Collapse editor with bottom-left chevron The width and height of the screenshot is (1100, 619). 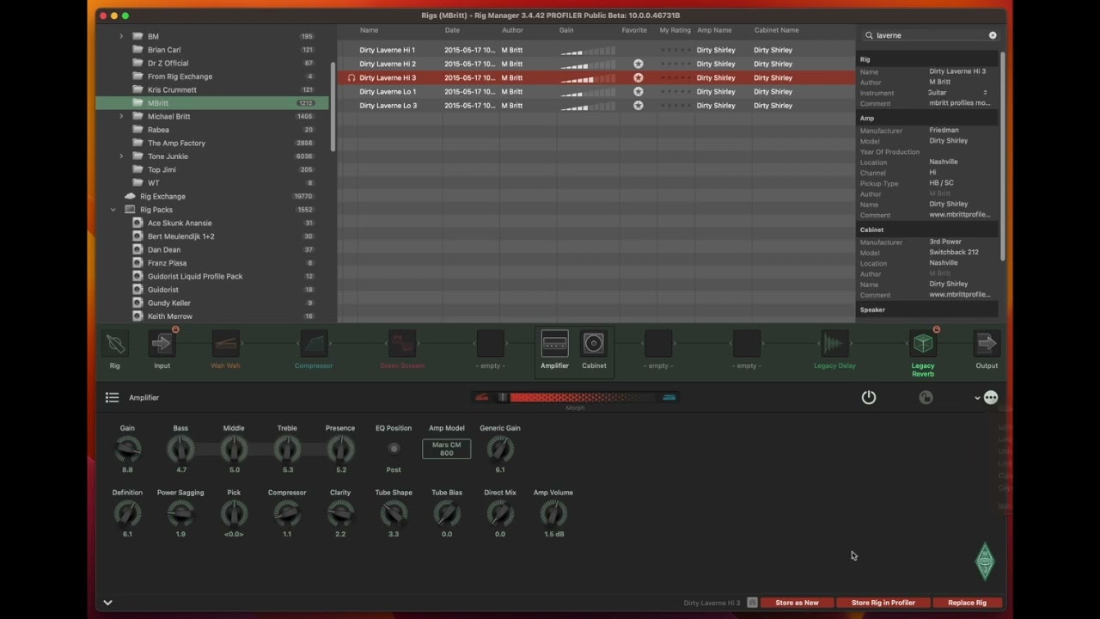(107, 603)
